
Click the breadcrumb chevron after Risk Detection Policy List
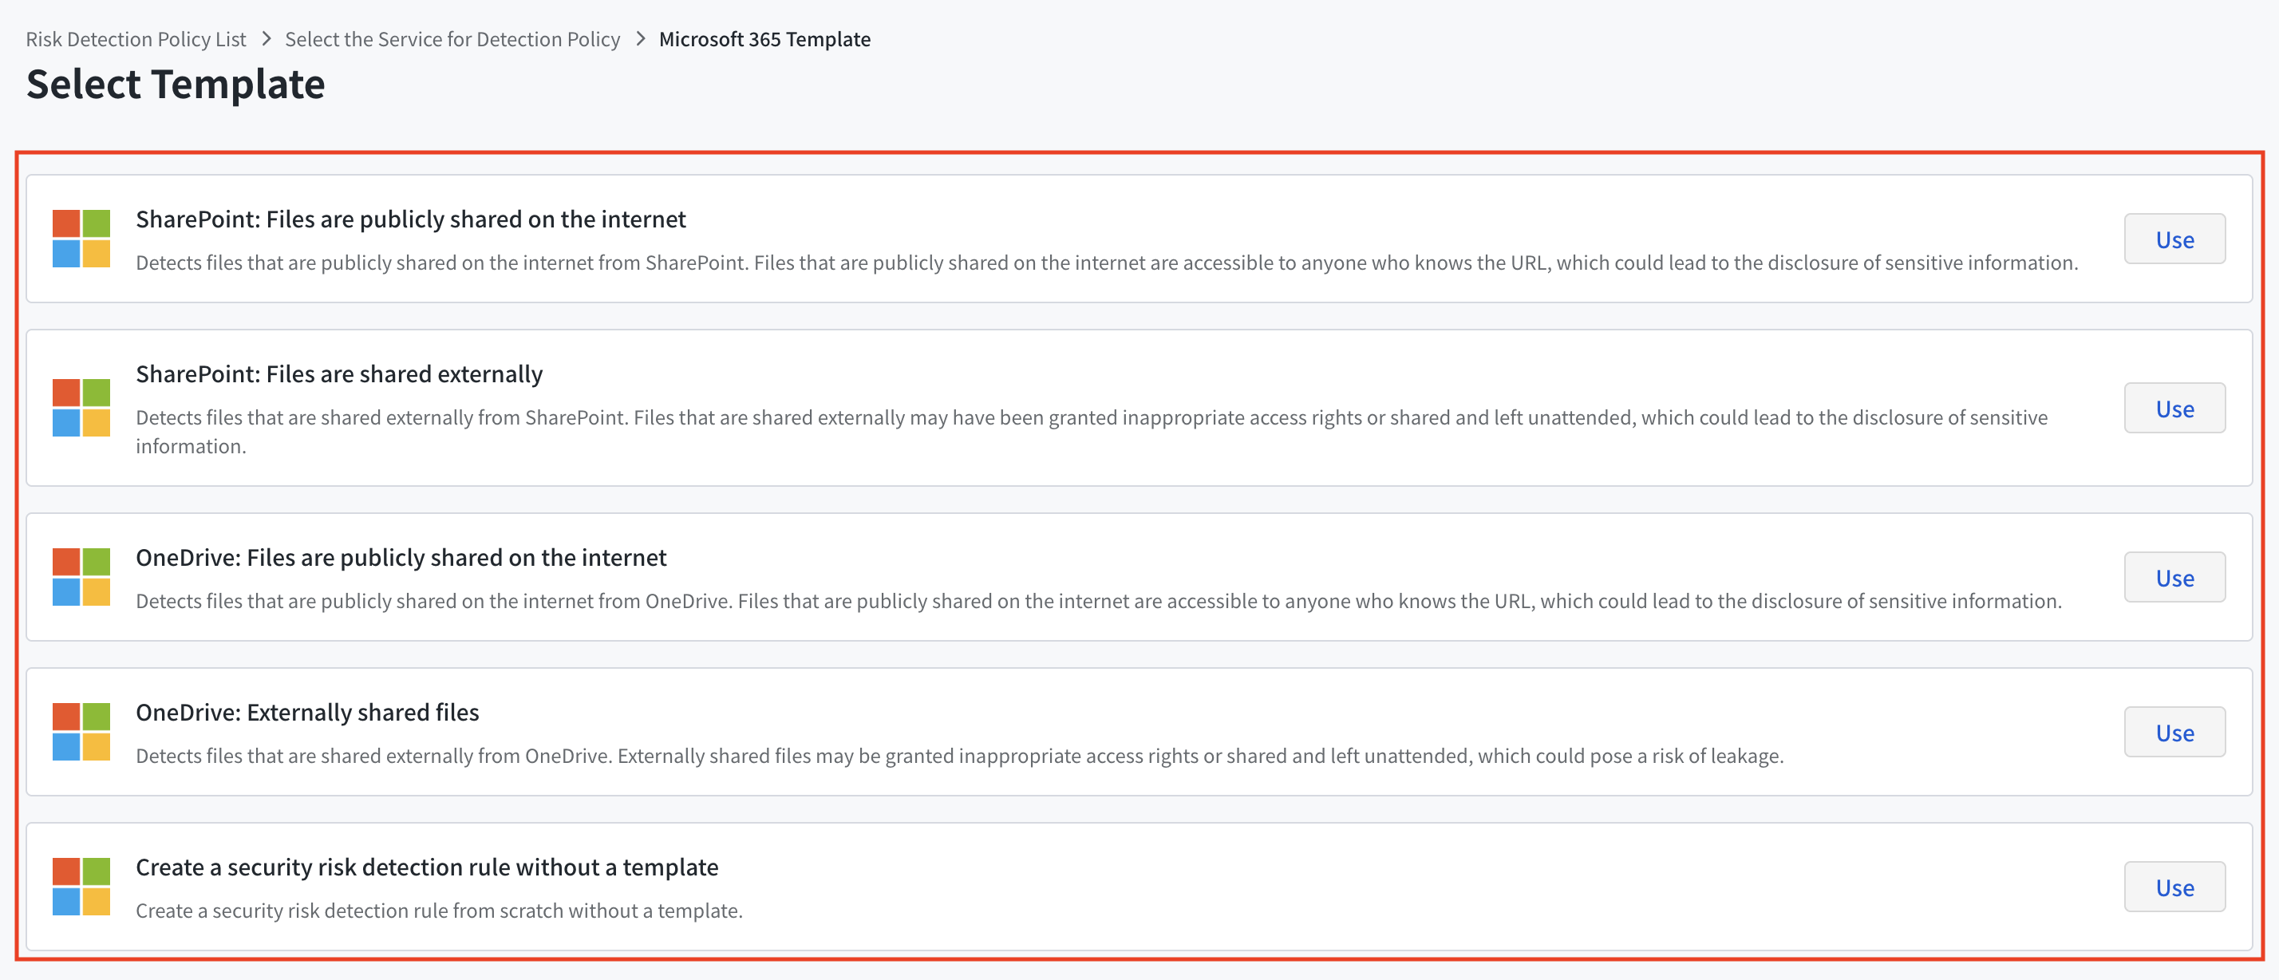pos(266,39)
